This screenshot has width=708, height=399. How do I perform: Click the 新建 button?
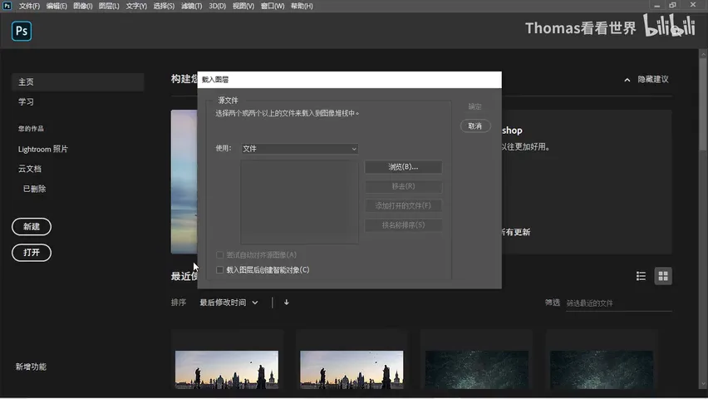pyautogui.click(x=32, y=226)
